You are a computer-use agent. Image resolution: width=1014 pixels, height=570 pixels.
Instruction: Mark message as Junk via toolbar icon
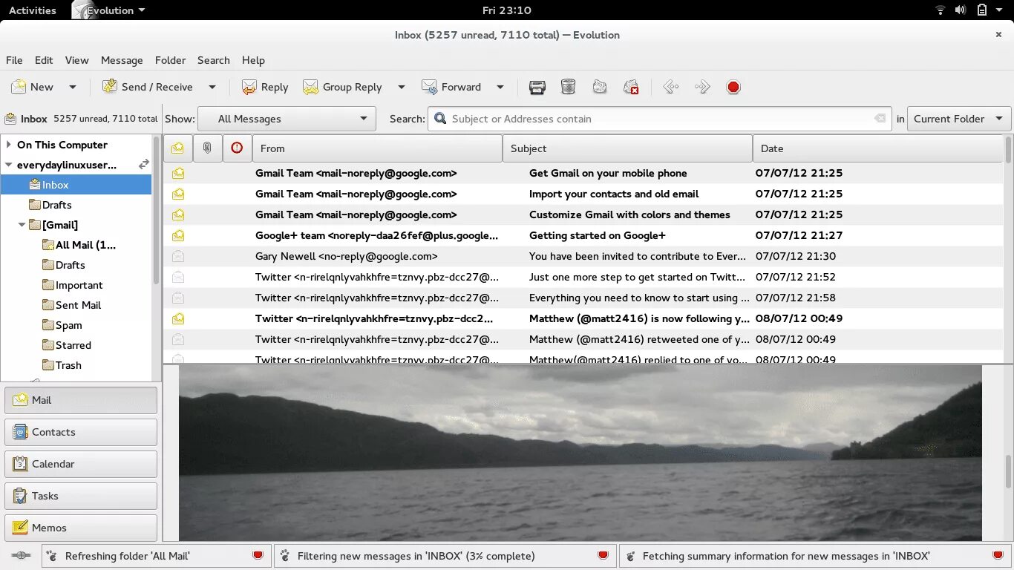tap(600, 87)
